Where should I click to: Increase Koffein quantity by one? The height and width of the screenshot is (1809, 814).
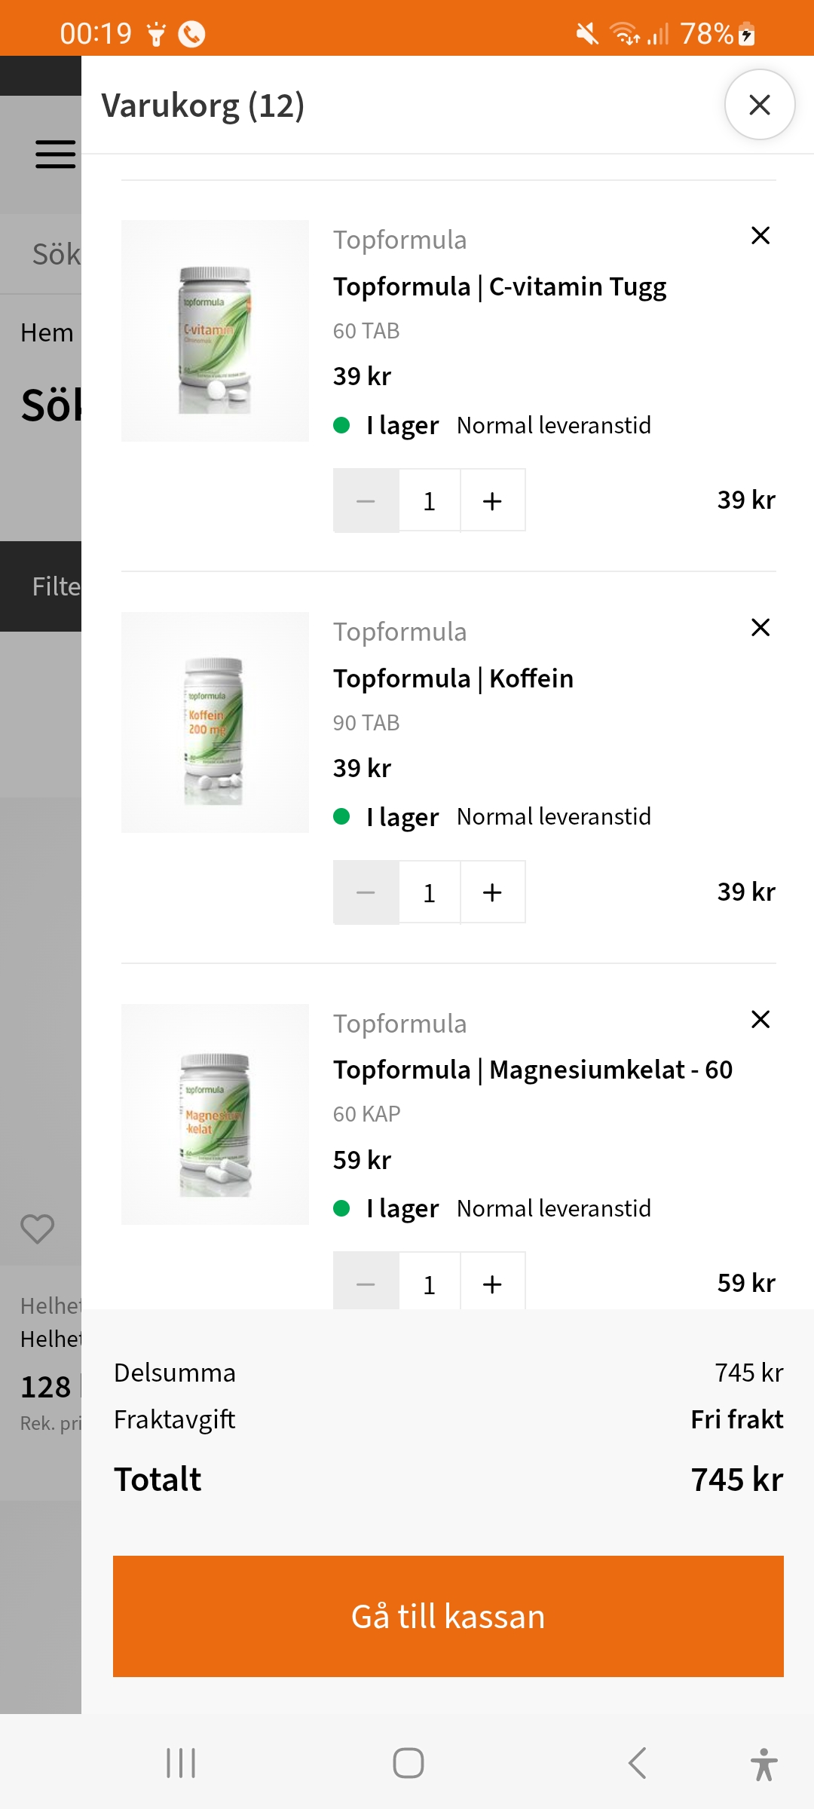coord(492,892)
